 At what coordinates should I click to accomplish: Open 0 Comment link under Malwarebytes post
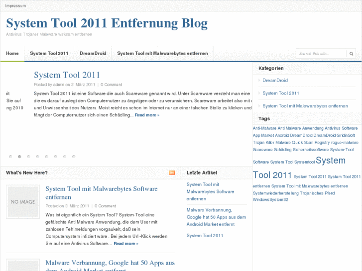point(105,206)
